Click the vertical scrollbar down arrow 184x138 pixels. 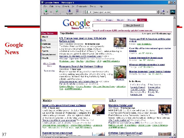[175, 134]
